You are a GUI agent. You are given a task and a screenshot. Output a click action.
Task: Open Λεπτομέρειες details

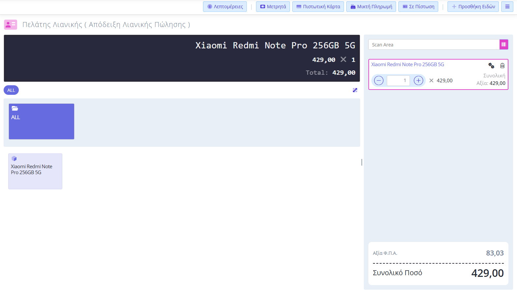225,7
